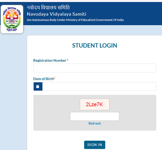
Task: Click the red asterisk beside Registration Number
Action: (68, 60)
